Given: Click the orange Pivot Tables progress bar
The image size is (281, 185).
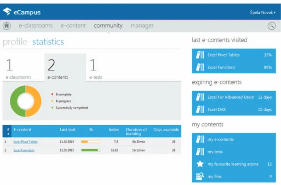Looking at the screenshot, I should [x=91, y=142].
